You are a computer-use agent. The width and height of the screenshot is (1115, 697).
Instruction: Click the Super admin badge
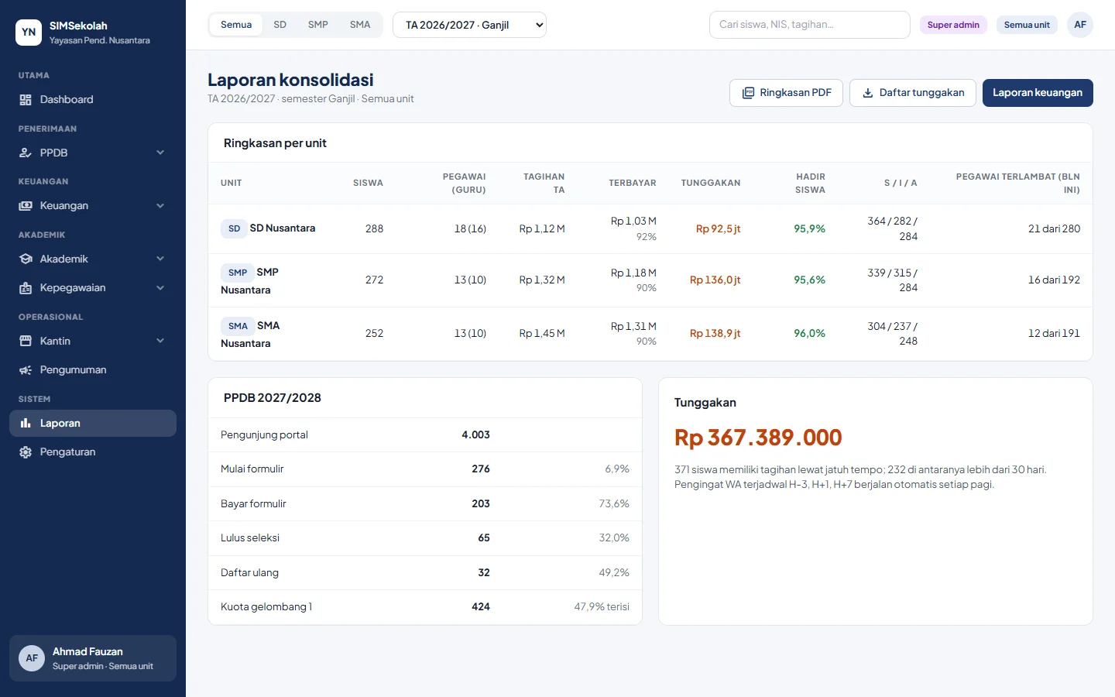953,25
